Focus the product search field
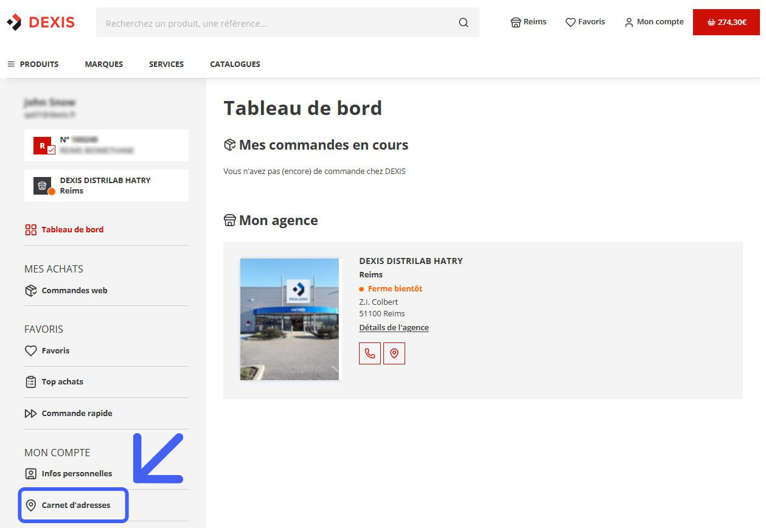This screenshot has height=528, width=766. 287,23
